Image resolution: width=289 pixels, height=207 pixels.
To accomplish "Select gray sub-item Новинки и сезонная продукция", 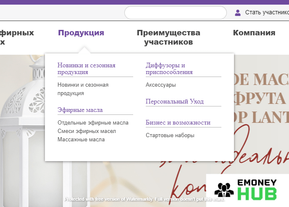I will coord(83,89).
